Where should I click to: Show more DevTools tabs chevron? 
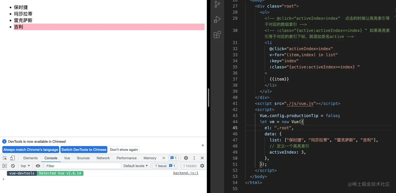click(x=164, y=158)
